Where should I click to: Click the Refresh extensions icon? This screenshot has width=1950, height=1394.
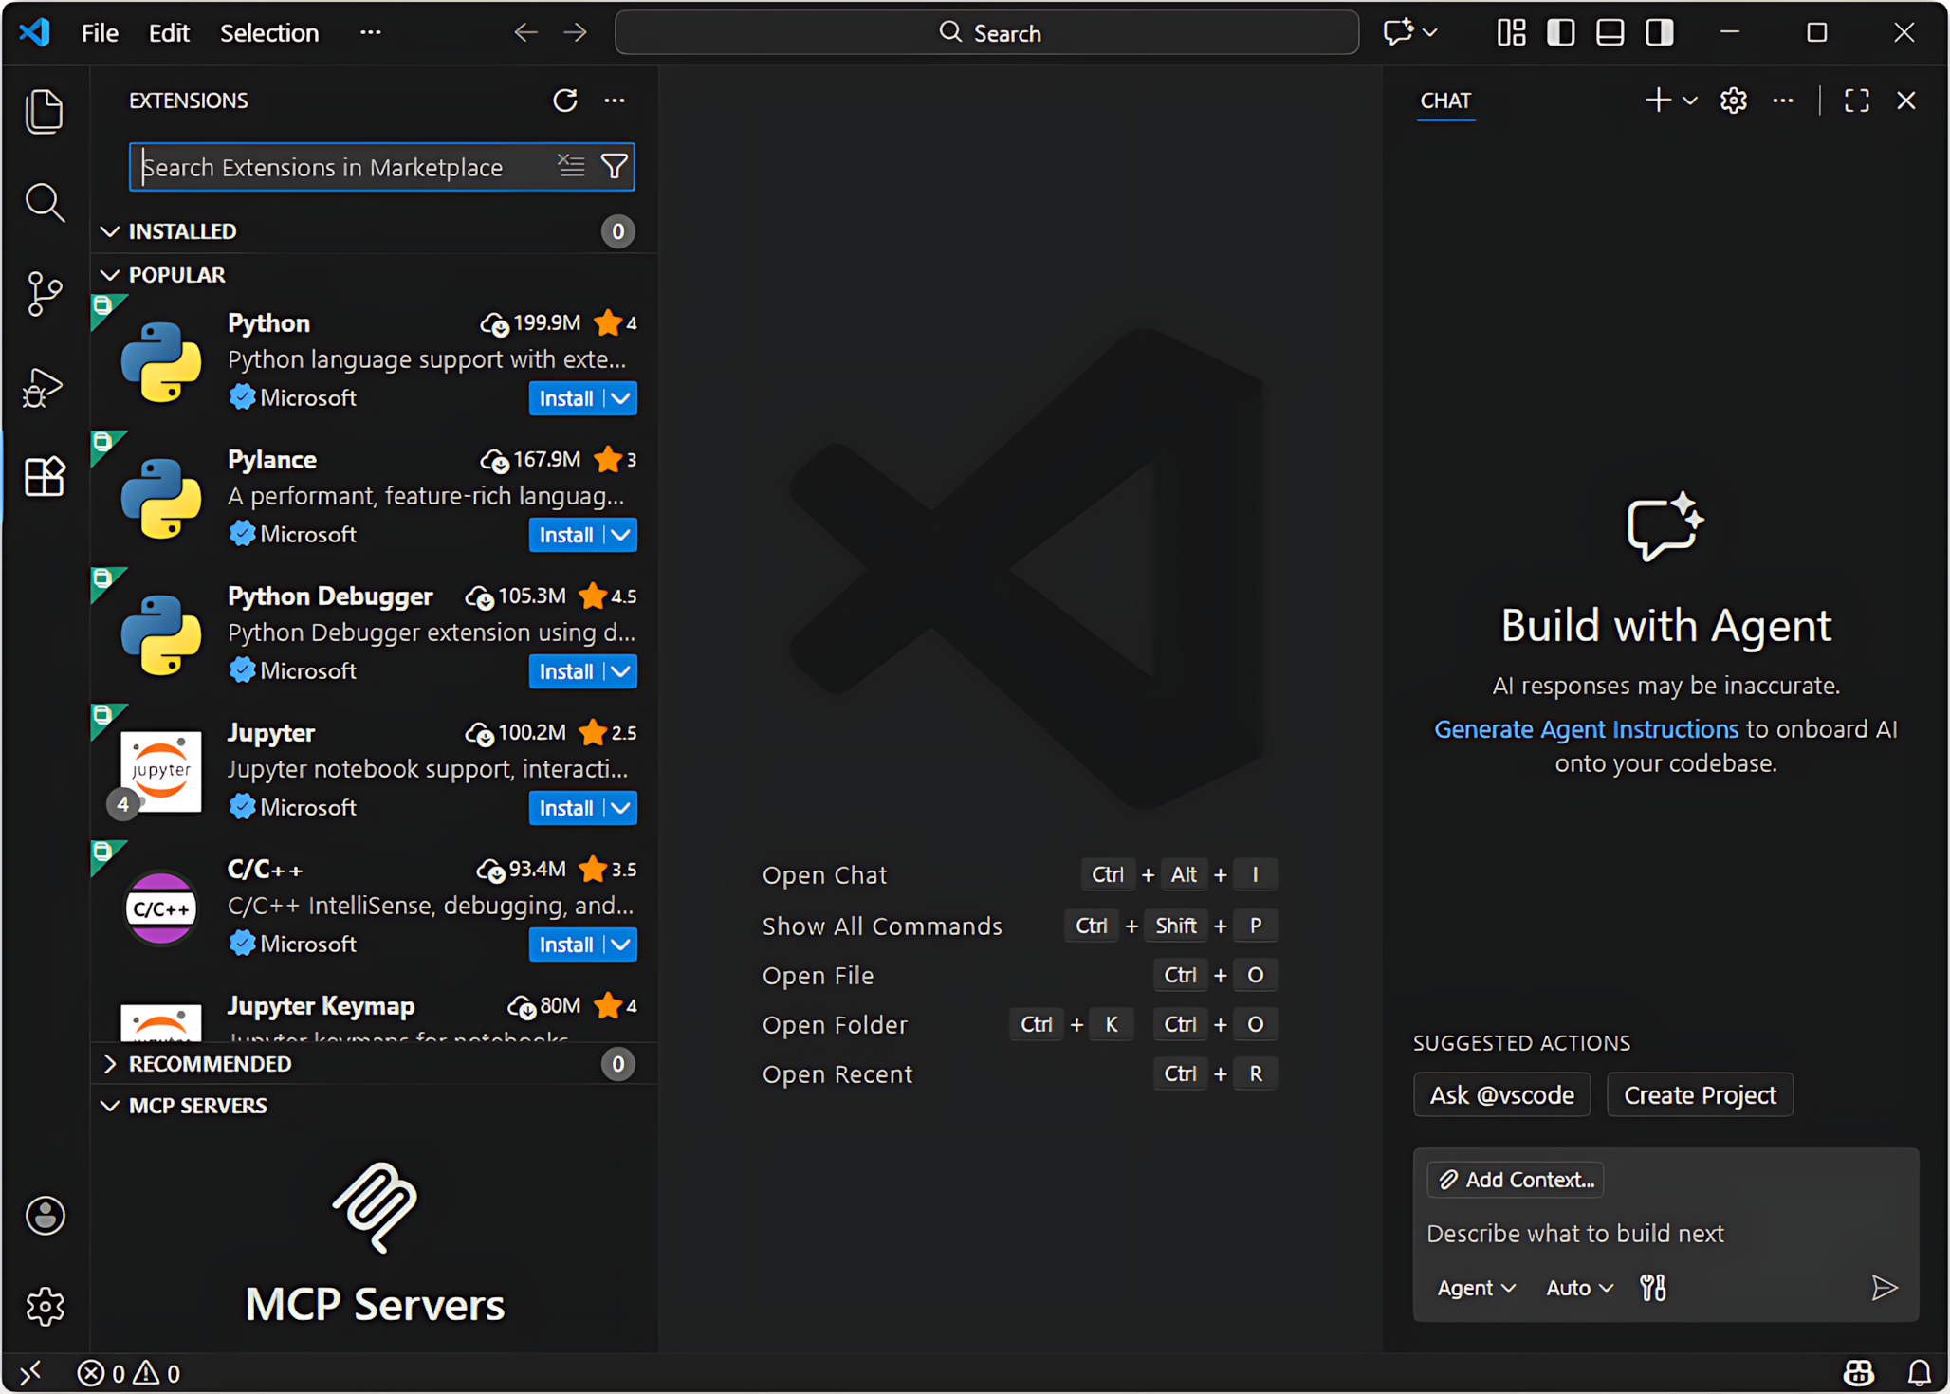[565, 101]
